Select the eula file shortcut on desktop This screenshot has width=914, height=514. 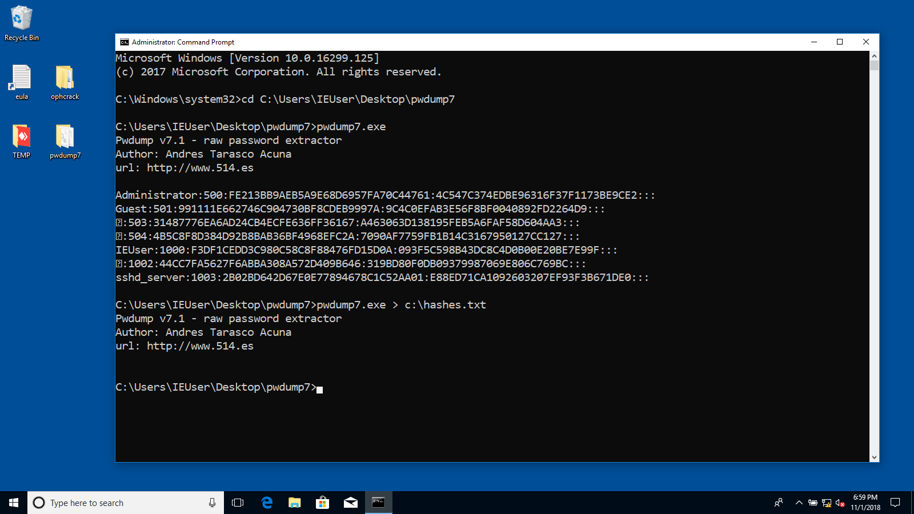pyautogui.click(x=22, y=82)
